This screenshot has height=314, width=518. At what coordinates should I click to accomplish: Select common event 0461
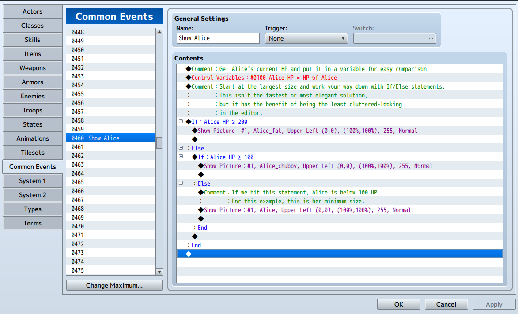(111, 147)
